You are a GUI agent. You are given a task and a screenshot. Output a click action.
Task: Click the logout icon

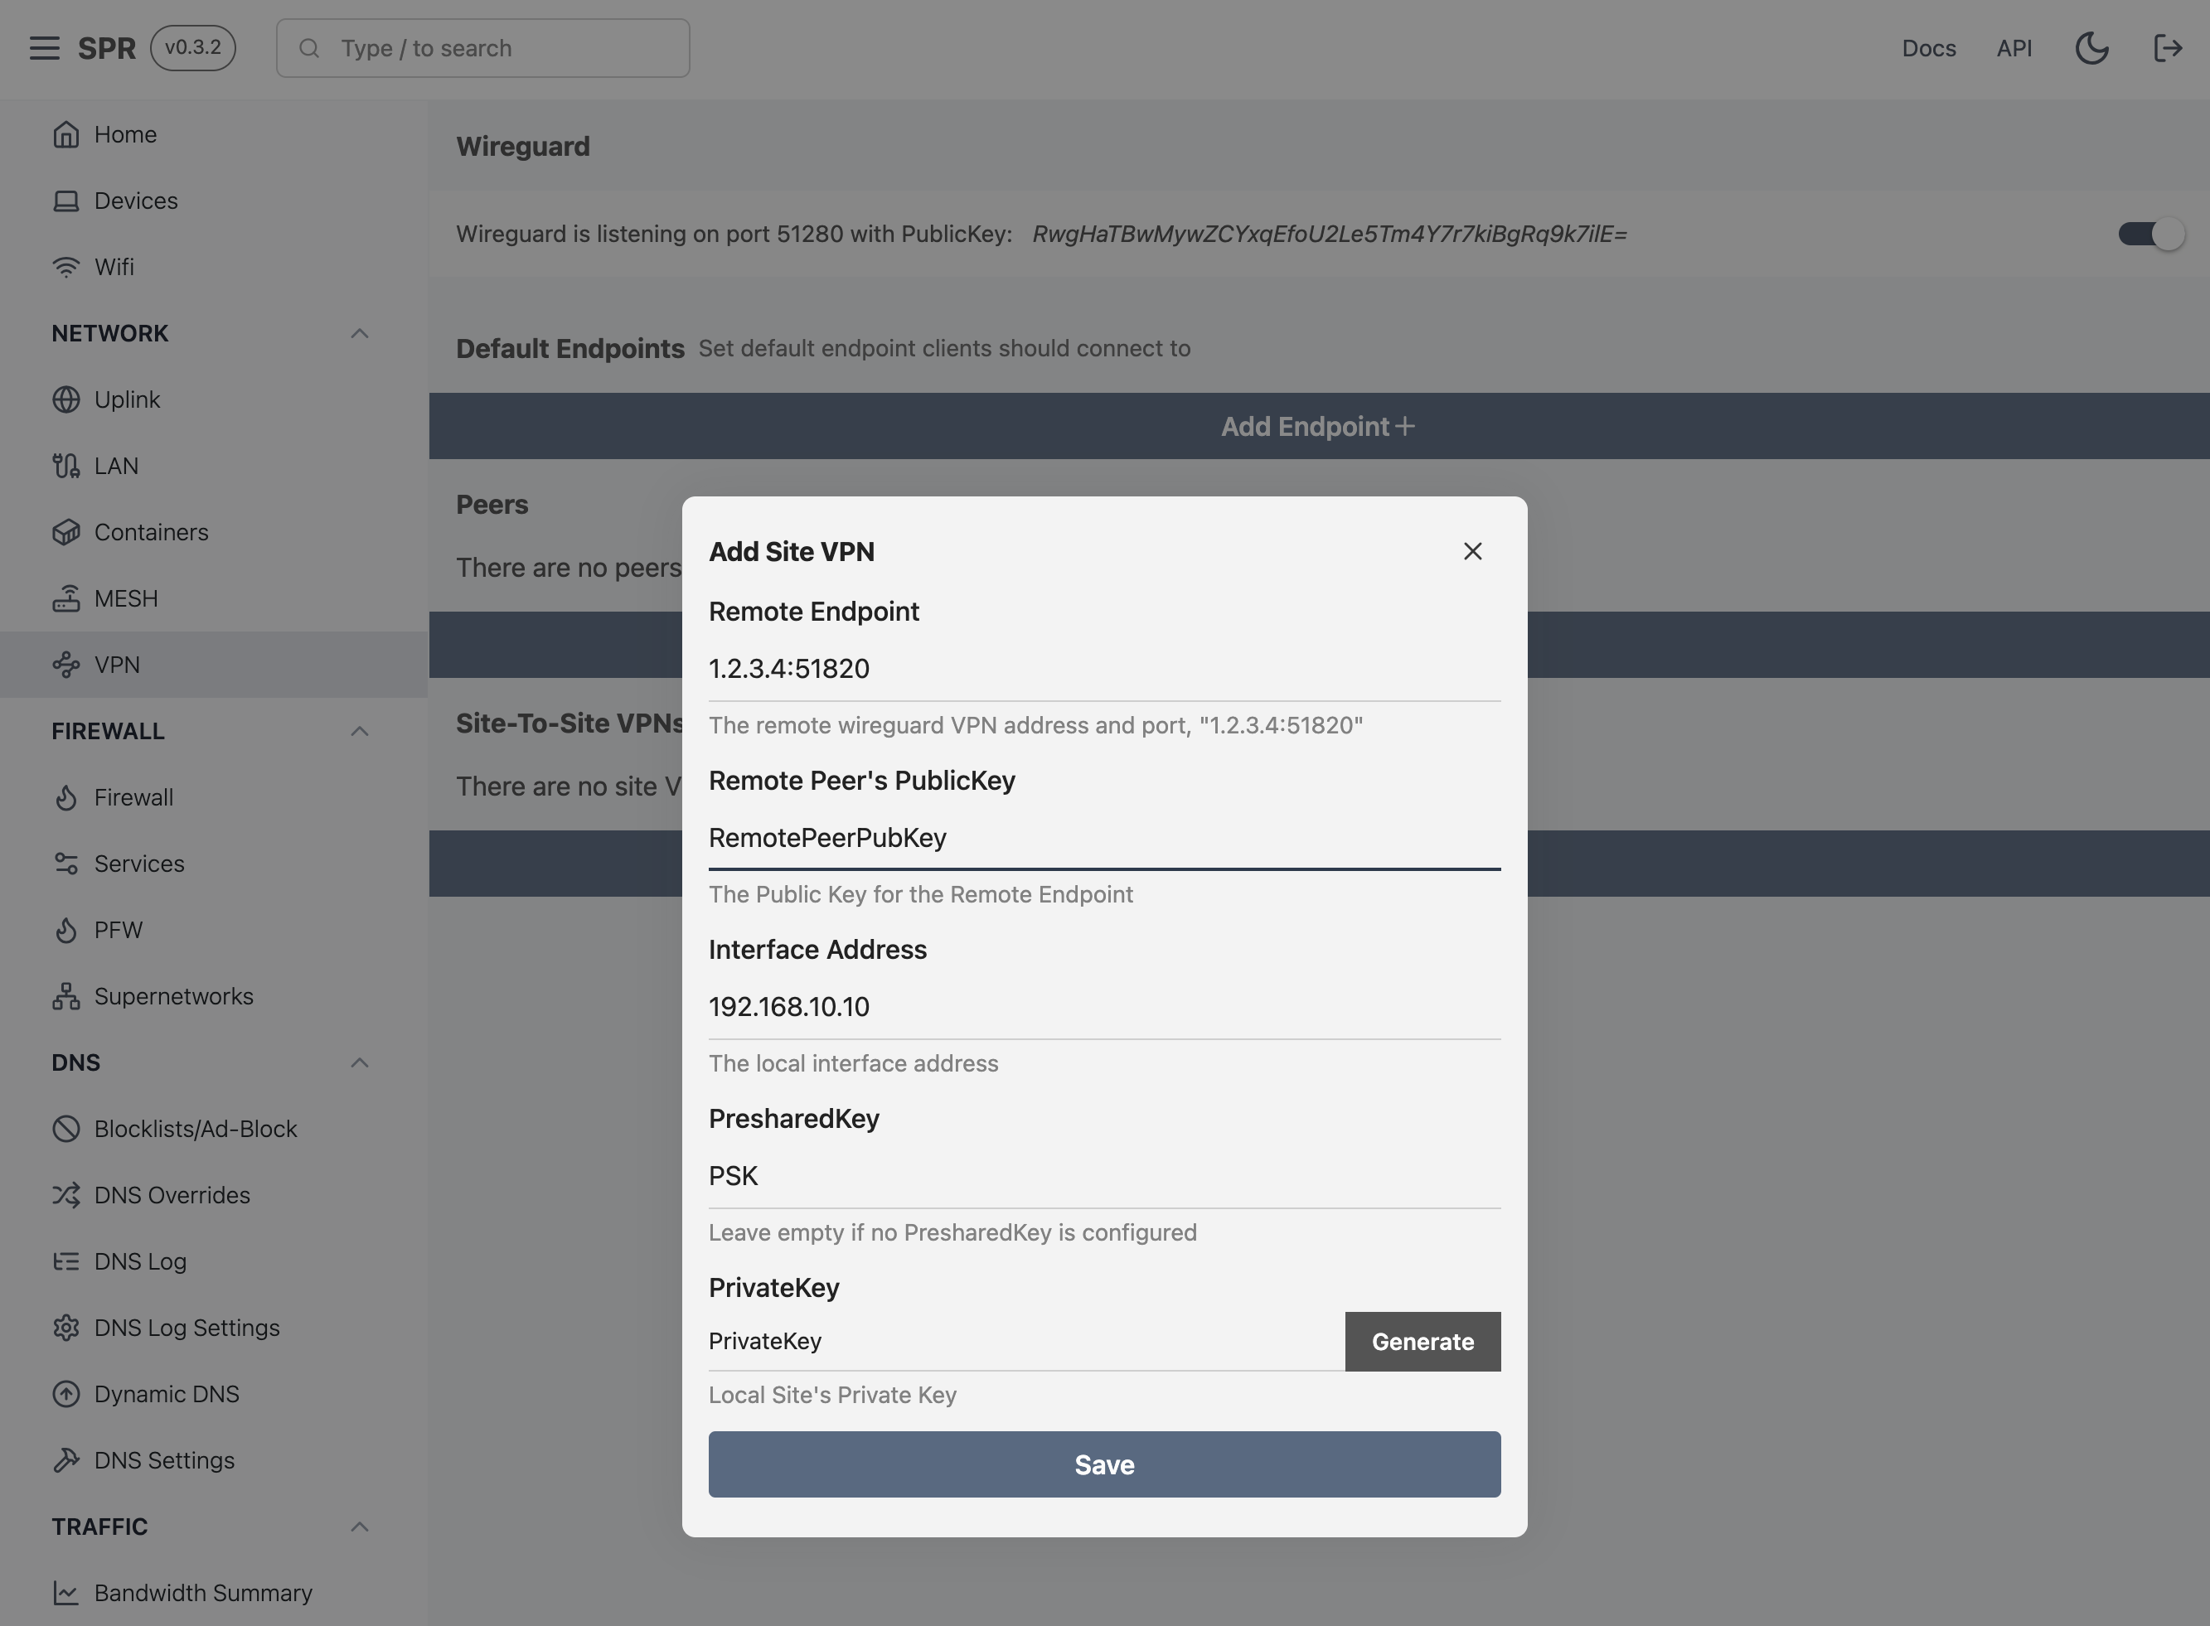(2168, 48)
